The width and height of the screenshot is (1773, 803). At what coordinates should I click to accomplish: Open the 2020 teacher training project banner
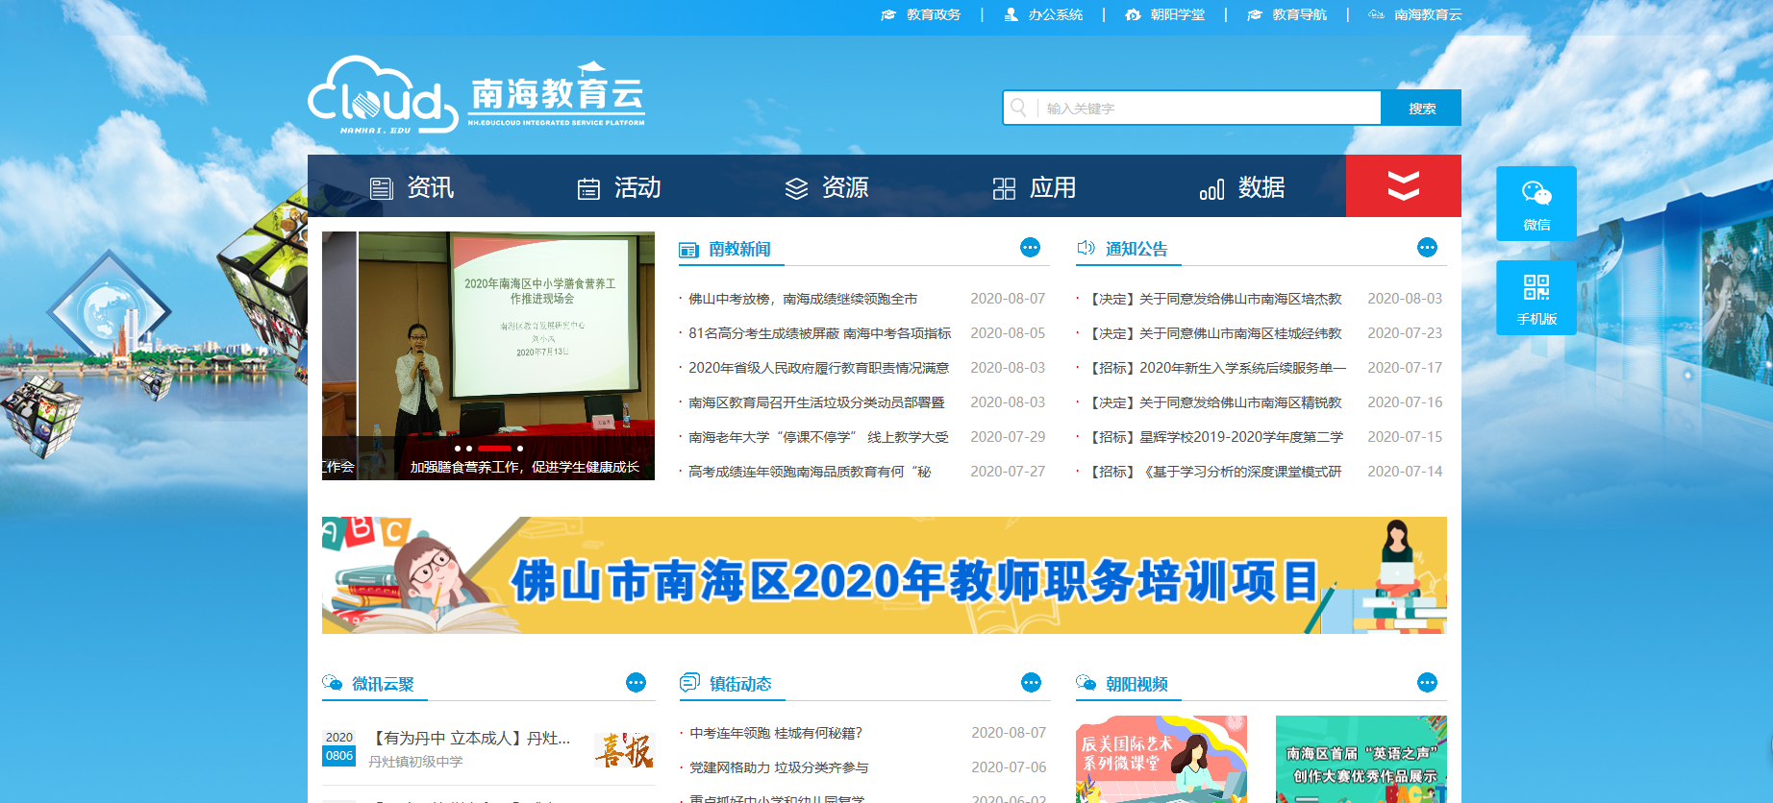click(x=884, y=575)
